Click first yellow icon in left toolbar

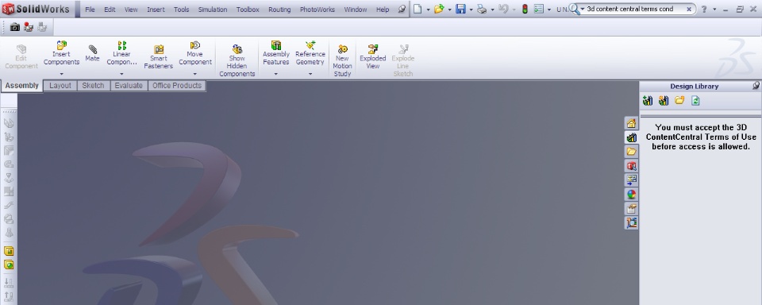coord(9,251)
